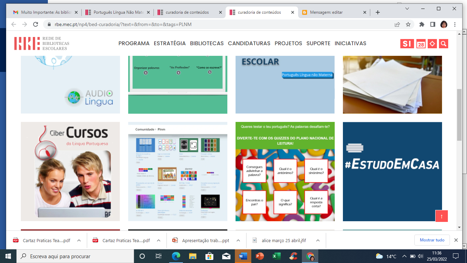467x263 pixels.
Task: Open the site search magnifier icon
Action: pyautogui.click(x=443, y=44)
